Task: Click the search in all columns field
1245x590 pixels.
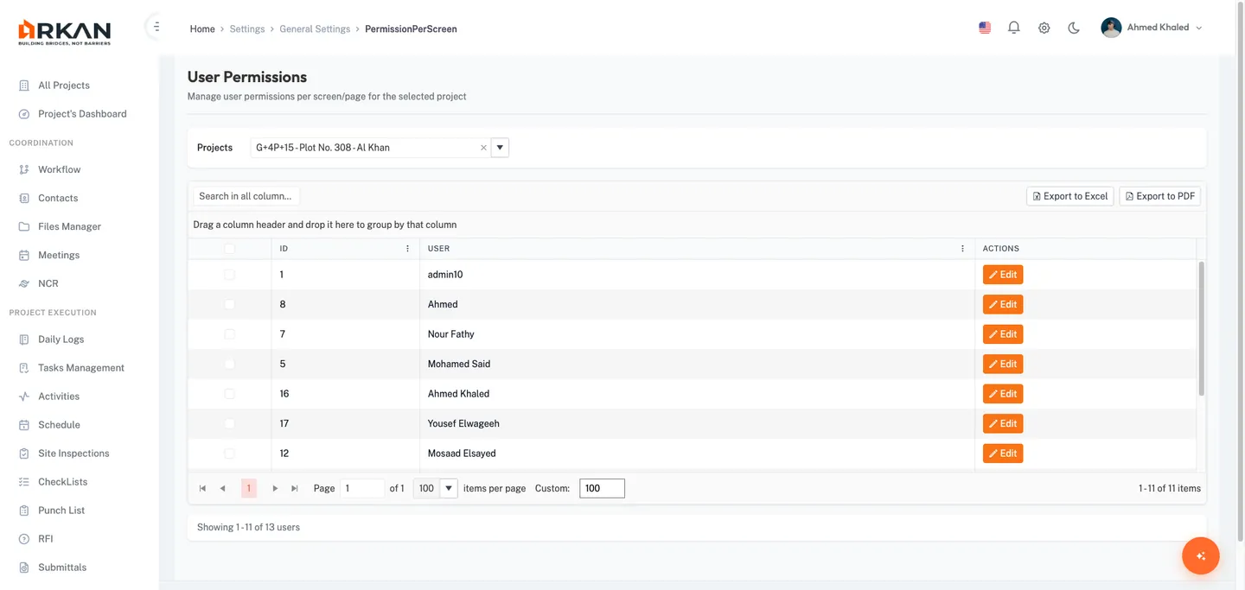Action: 245,196
